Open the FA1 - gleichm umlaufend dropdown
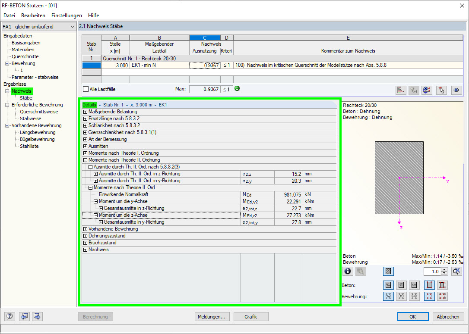Screen dimensions: 469x334 pyautogui.click(x=73, y=26)
